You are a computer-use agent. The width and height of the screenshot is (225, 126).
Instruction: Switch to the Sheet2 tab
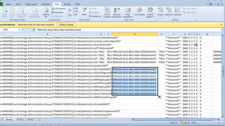click(20, 119)
